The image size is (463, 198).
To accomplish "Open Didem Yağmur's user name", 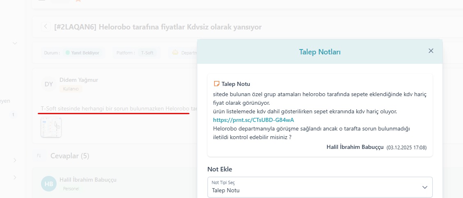I will tap(79, 80).
